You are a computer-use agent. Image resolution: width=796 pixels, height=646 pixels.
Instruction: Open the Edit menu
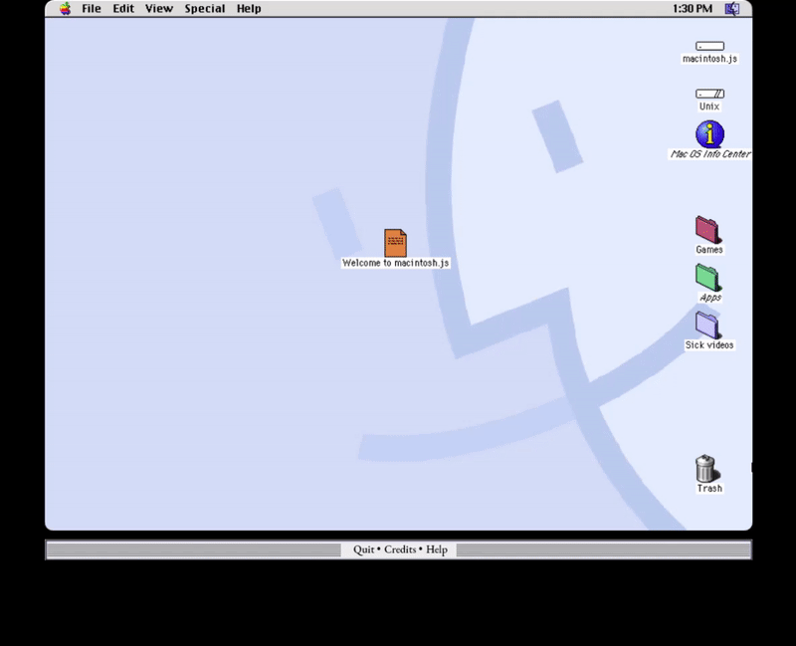pyautogui.click(x=122, y=8)
